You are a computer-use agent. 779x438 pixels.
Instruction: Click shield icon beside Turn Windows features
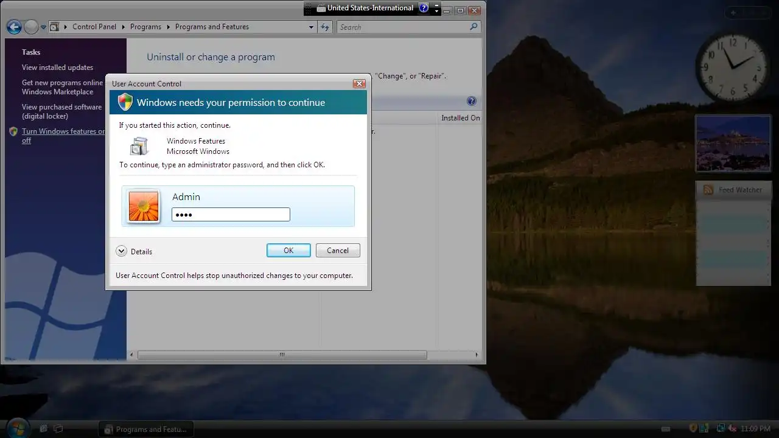[13, 131]
